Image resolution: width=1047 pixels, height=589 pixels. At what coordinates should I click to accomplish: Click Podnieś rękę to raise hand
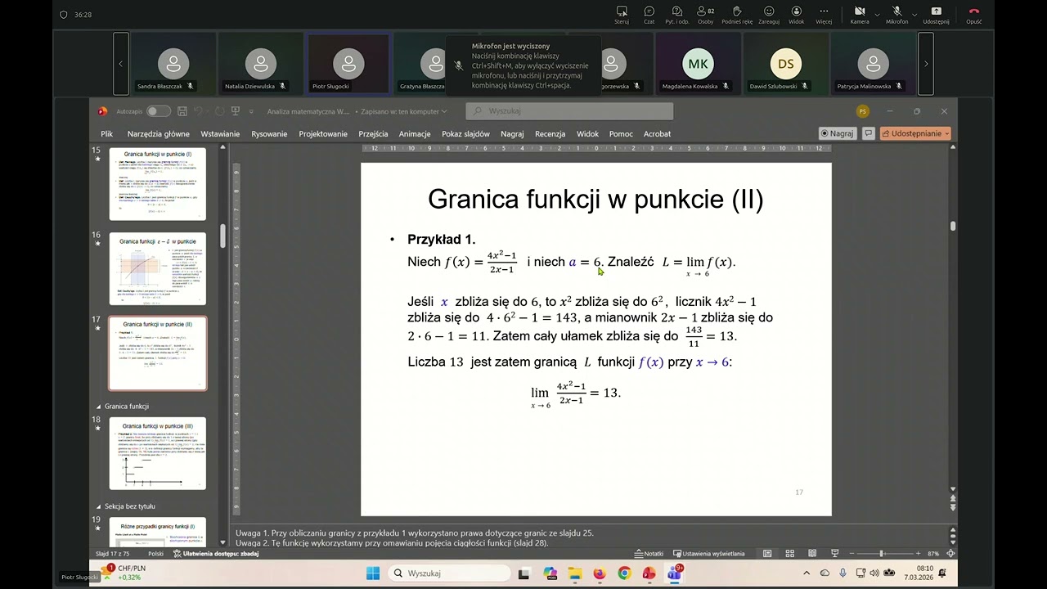737,15
